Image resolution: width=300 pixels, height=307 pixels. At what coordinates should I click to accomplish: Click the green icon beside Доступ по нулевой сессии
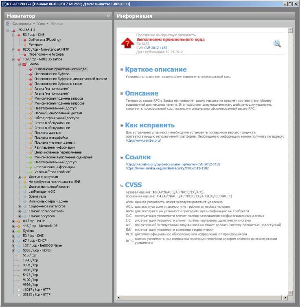click(25, 187)
